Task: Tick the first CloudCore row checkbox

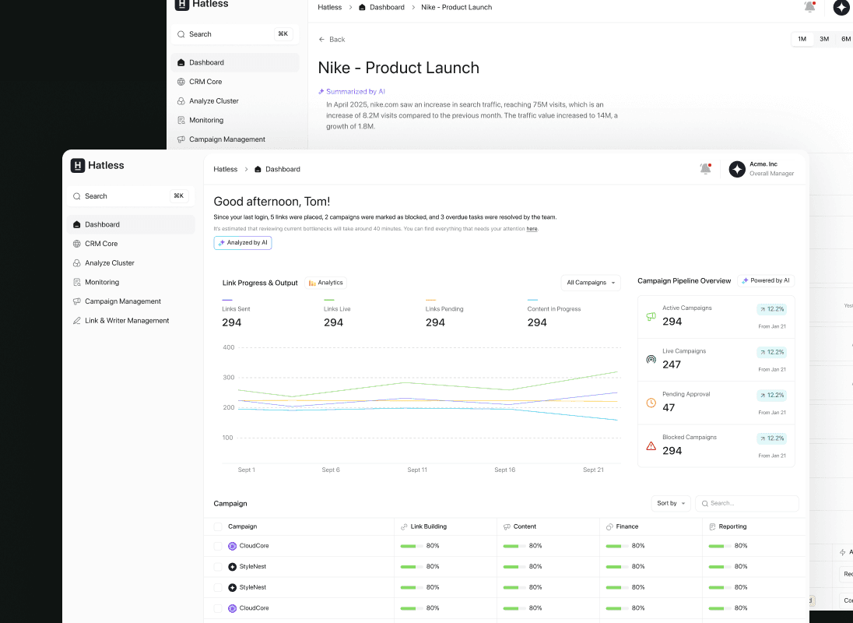Action: (218, 546)
